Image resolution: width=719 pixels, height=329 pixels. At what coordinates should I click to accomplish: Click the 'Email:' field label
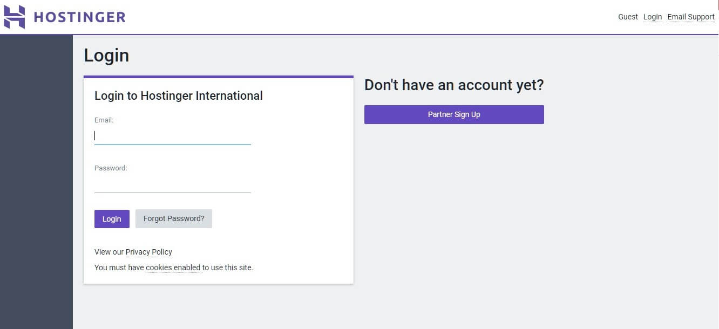(104, 120)
